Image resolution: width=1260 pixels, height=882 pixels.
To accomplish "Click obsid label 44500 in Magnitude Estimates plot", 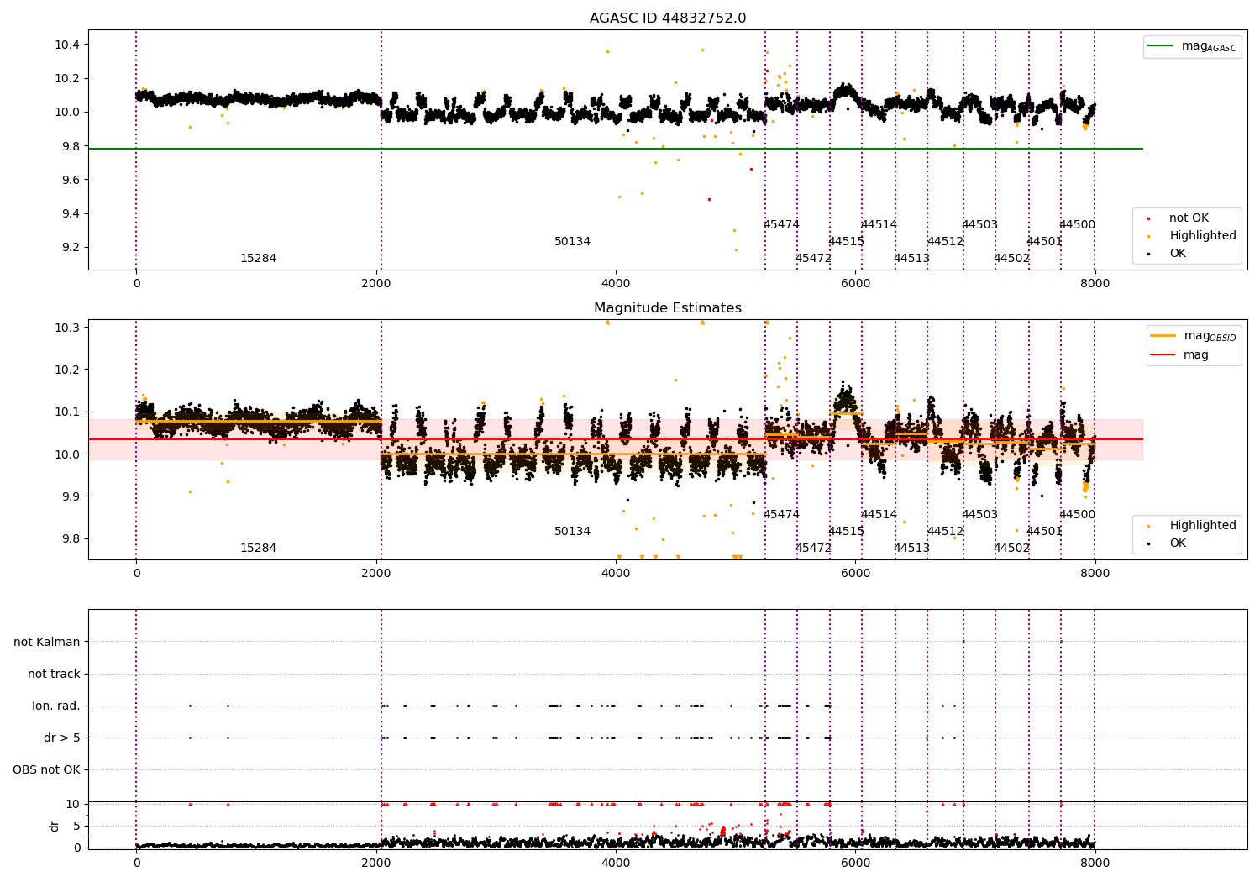I will coord(1077,515).
